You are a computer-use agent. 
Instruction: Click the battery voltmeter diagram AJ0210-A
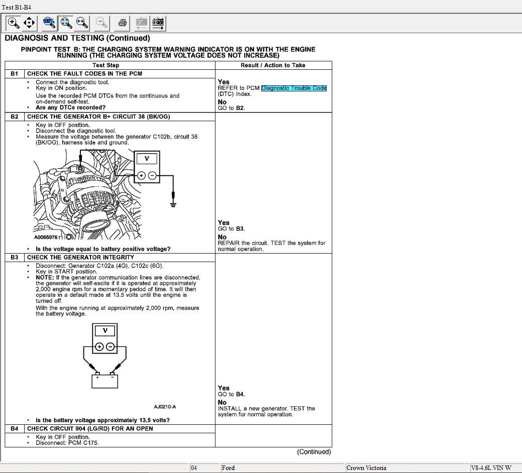[105, 357]
